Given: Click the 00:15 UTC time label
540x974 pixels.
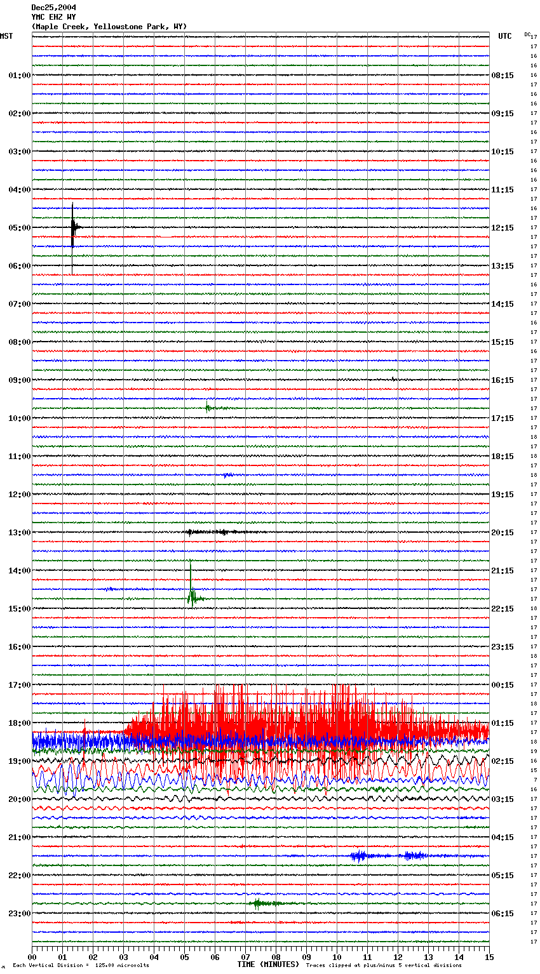Looking at the screenshot, I should point(503,685).
